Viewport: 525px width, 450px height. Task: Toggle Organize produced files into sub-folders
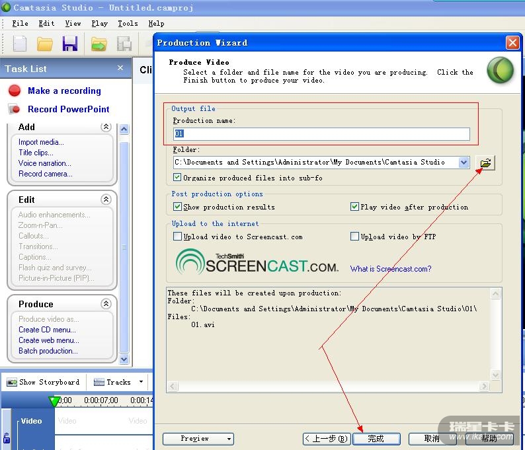177,177
